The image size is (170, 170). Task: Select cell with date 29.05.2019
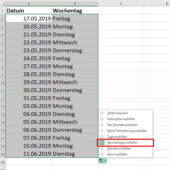pos(29,82)
